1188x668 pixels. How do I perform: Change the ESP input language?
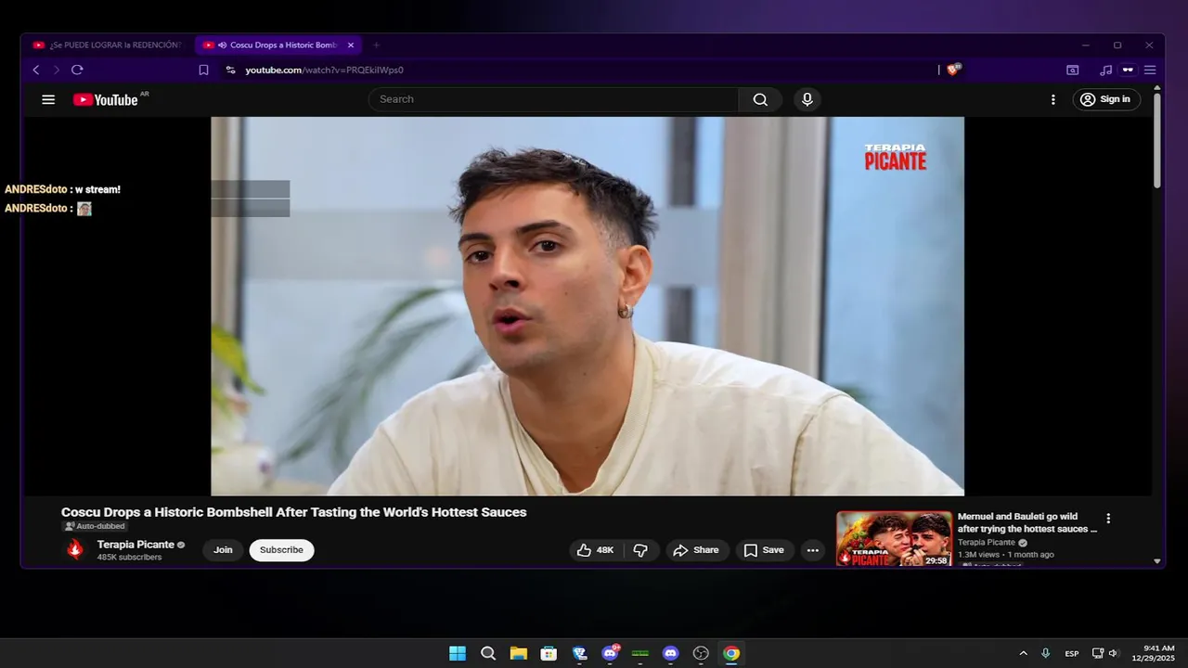(x=1072, y=653)
